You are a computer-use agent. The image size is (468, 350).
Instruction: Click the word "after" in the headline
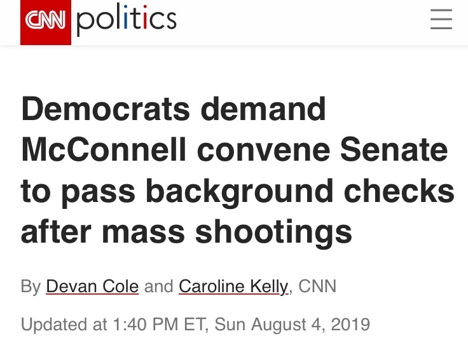56,231
